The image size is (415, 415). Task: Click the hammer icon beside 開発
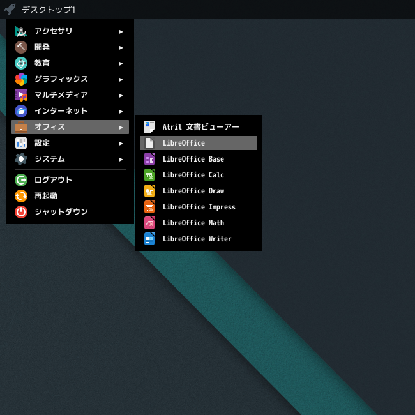click(x=21, y=47)
